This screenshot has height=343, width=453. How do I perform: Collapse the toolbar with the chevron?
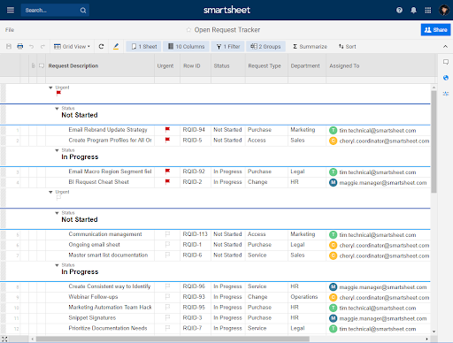click(445, 47)
